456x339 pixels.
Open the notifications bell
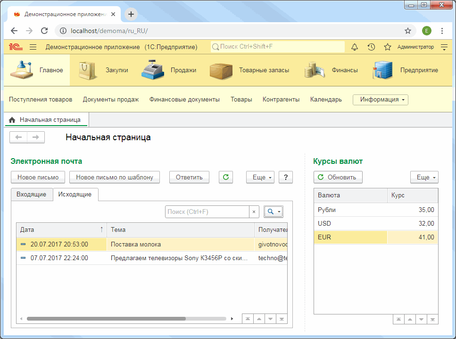[355, 47]
